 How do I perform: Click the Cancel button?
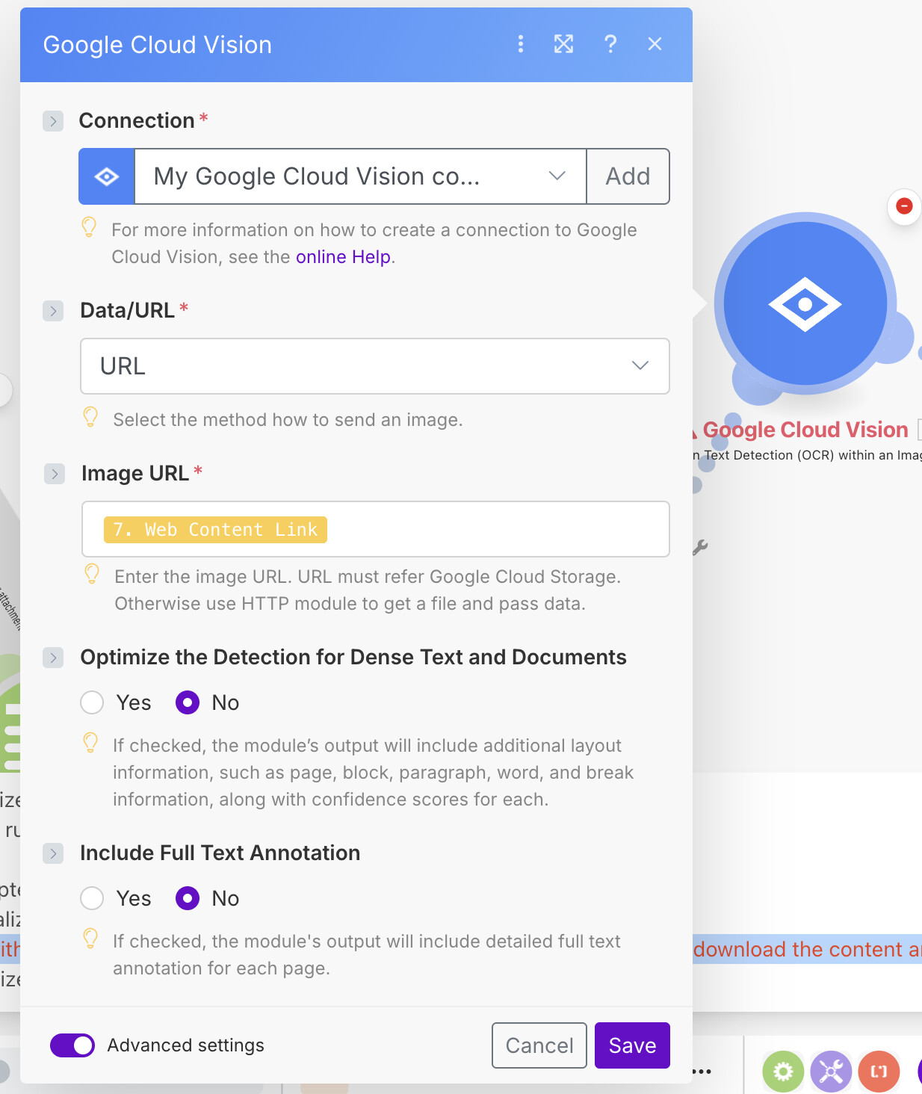click(539, 1045)
